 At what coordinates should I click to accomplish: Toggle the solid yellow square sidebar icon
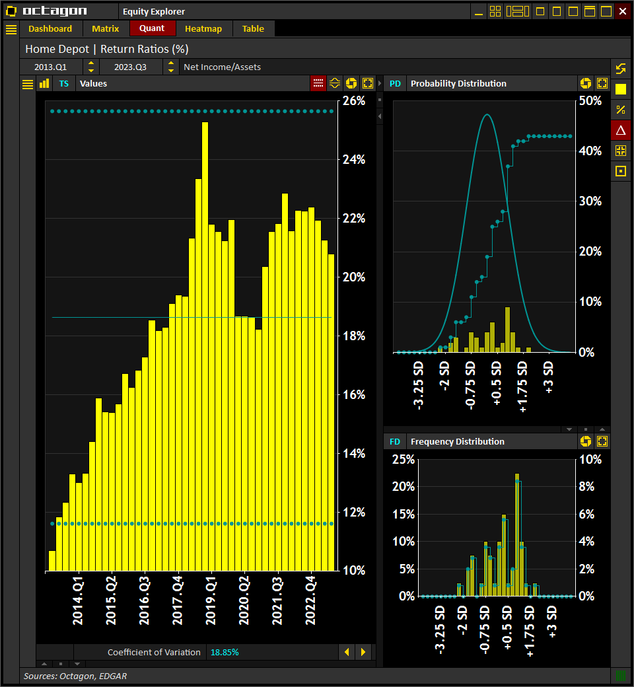coord(621,89)
